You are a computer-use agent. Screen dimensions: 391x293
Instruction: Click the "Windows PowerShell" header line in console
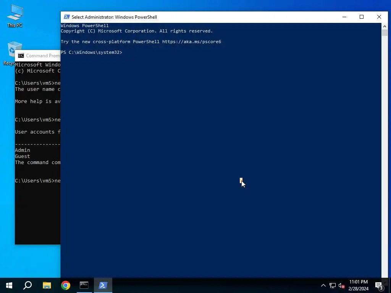pos(85,26)
